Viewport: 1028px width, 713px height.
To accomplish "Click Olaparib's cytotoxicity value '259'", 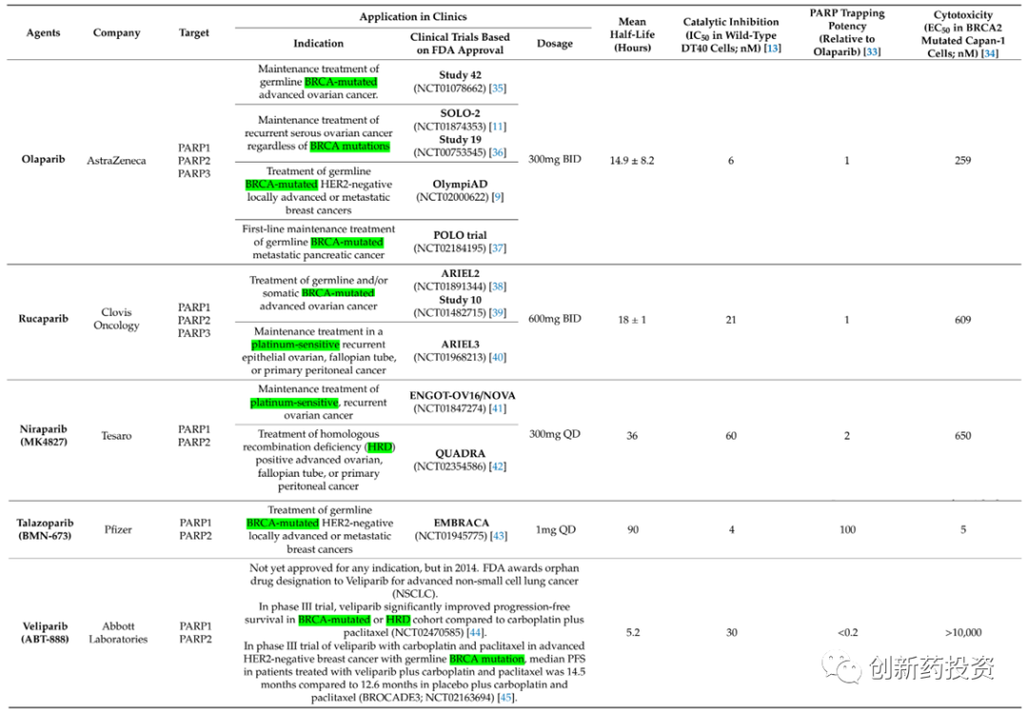I will pos(962,161).
